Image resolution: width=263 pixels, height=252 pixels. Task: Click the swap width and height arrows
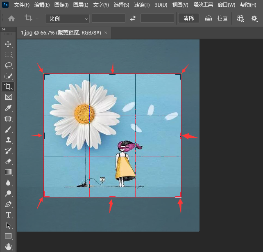click(133, 18)
